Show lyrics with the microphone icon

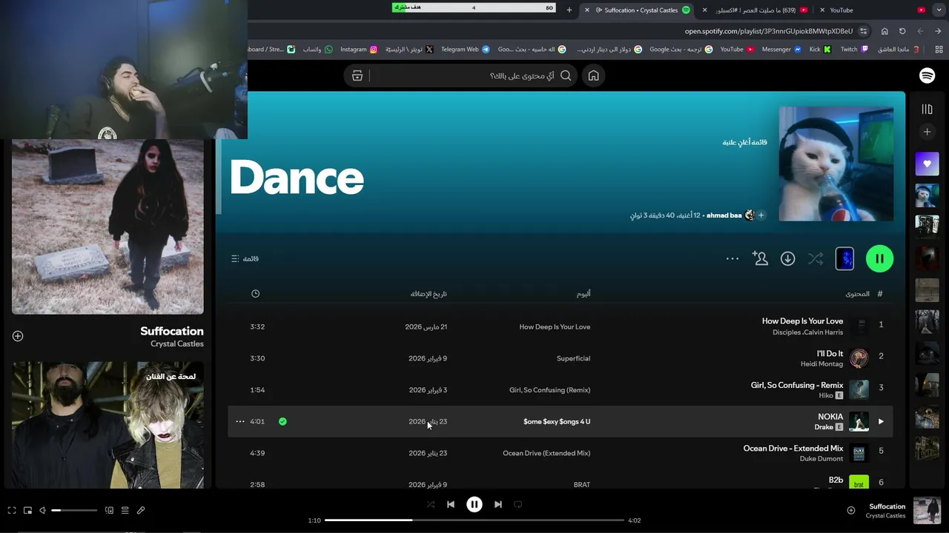coord(141,510)
